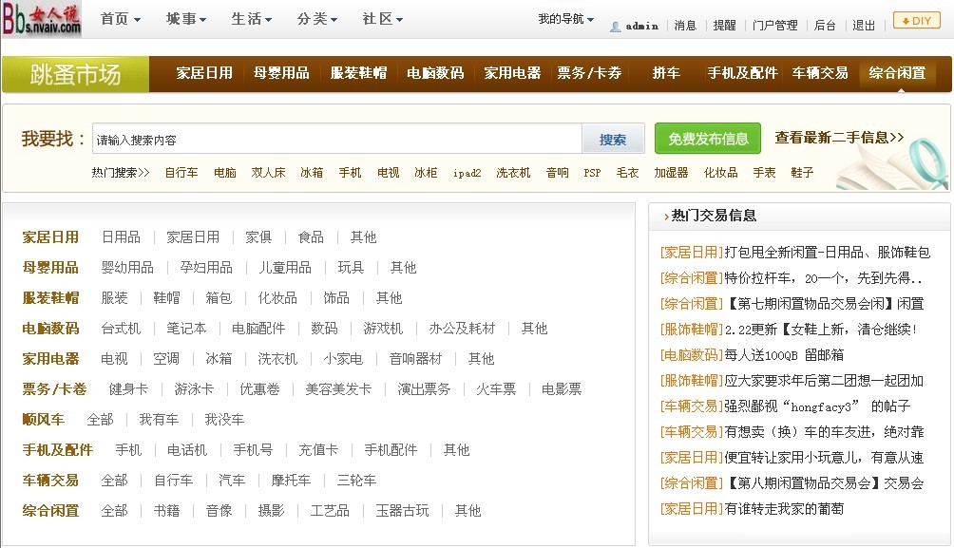Viewport: 954px width, 548px height.
Task: Open 电影票 subcategory link
Action: click(x=561, y=389)
